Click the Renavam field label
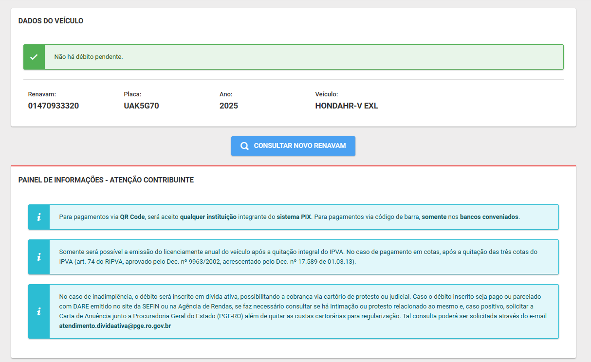The height and width of the screenshot is (362, 591). (42, 94)
